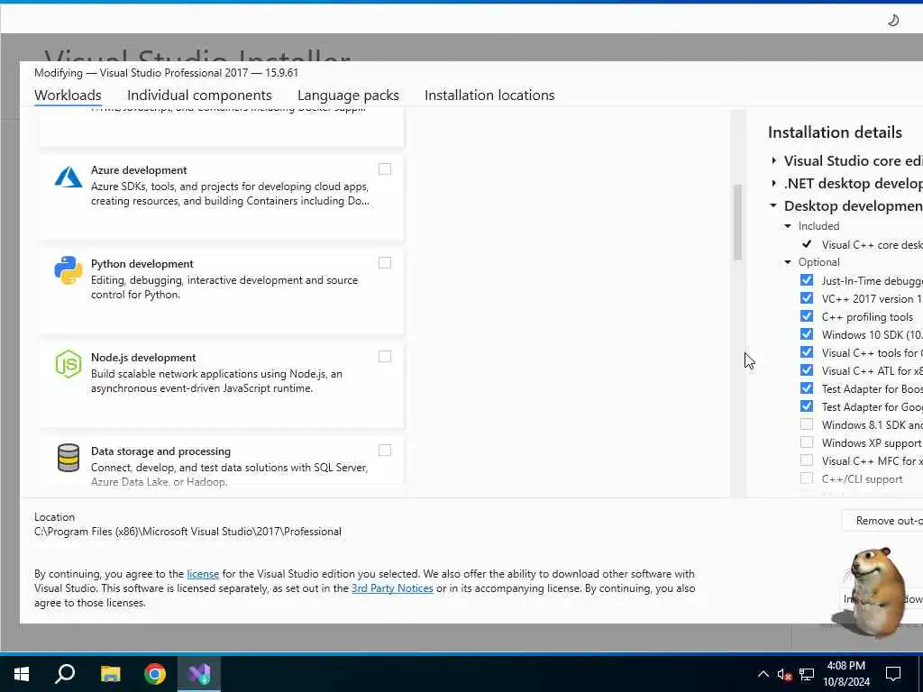Check the Azure development workload checkbox
The height and width of the screenshot is (692, 923).
tap(385, 169)
